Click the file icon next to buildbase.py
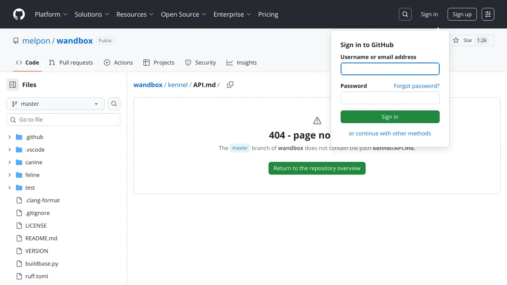The image size is (507, 285). (19, 264)
